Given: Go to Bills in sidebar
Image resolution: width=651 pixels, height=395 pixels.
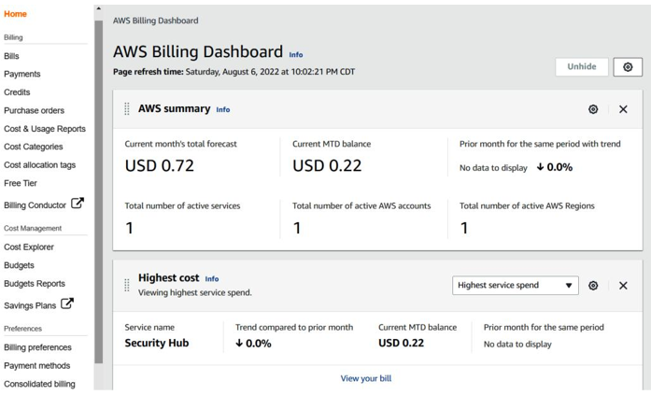Looking at the screenshot, I should [x=11, y=56].
